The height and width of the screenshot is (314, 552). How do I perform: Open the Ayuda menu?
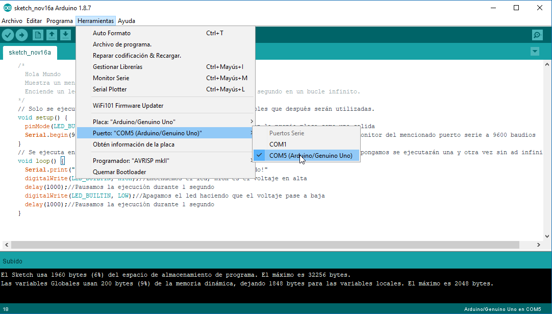click(127, 21)
